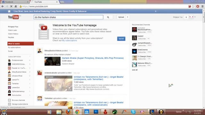Subscribe to EGOIST channel
The width and height of the screenshot is (205, 115).
[x=142, y=39]
